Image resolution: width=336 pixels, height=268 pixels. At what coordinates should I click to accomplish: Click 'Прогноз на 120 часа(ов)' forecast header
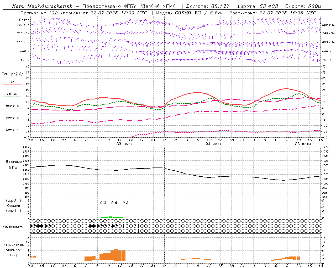coord(50,13)
